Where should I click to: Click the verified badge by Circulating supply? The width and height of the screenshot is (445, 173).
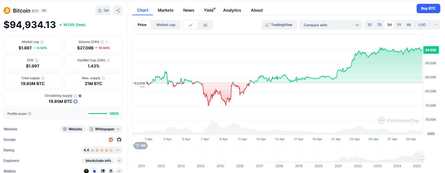click(x=80, y=96)
